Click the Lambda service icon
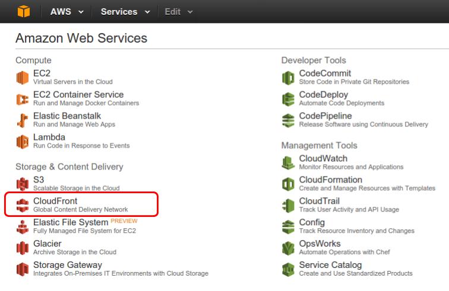The image size is (449, 291). pos(23,142)
